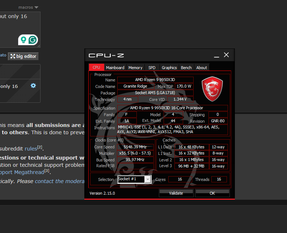This screenshot has height=233, width=287.
Task: Click the Family value F
Action: [x=127, y=115]
